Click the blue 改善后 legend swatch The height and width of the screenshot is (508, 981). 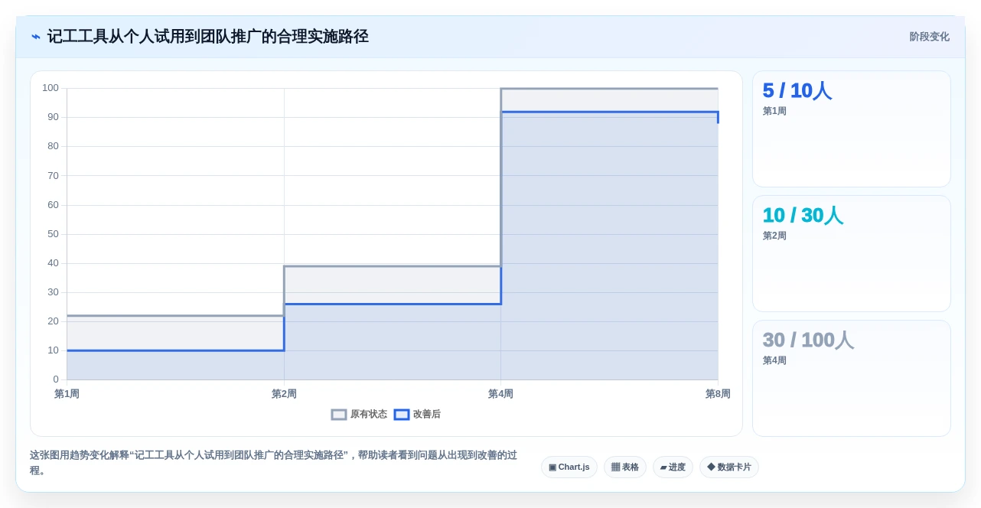[x=402, y=414]
